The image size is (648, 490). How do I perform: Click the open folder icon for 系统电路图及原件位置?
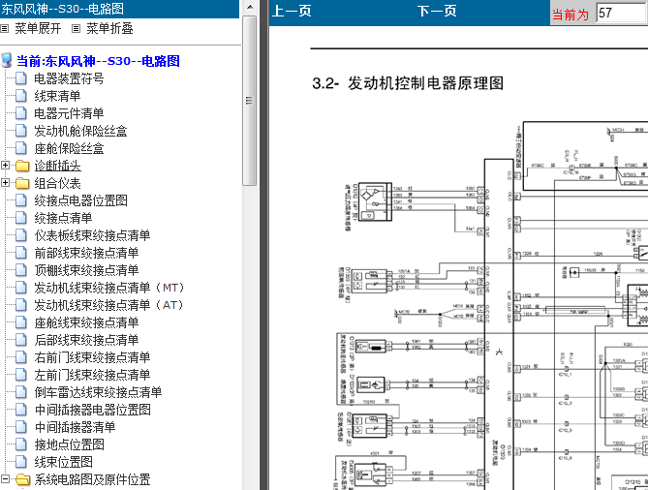pos(22,479)
